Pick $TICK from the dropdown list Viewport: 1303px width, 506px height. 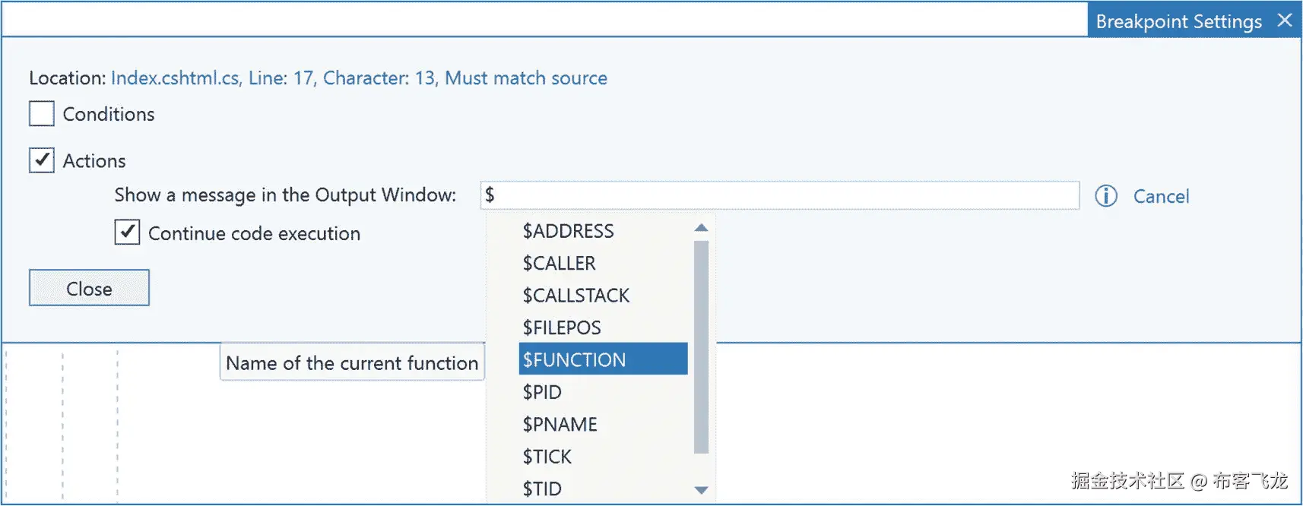tap(547, 457)
